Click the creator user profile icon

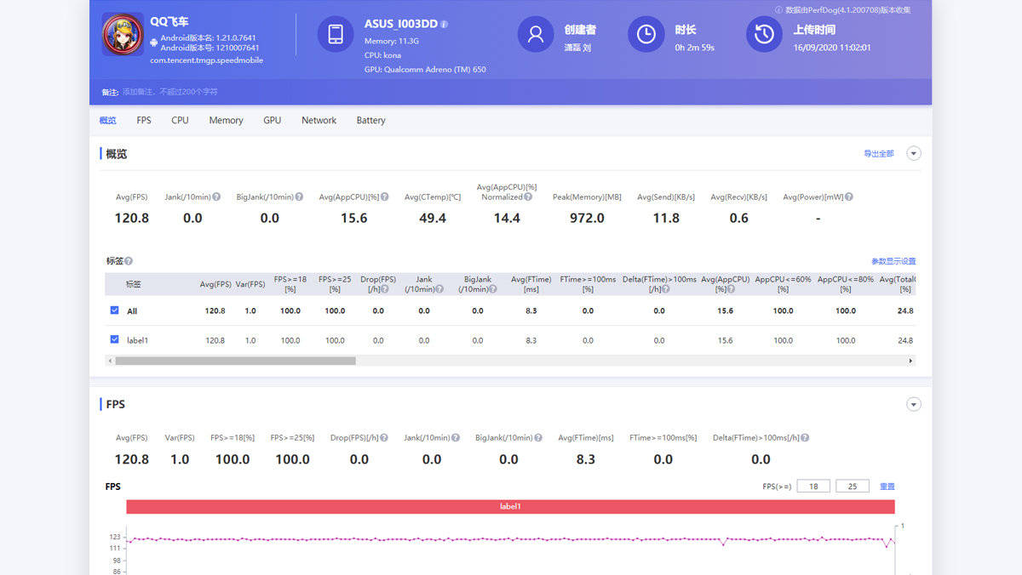click(x=536, y=34)
